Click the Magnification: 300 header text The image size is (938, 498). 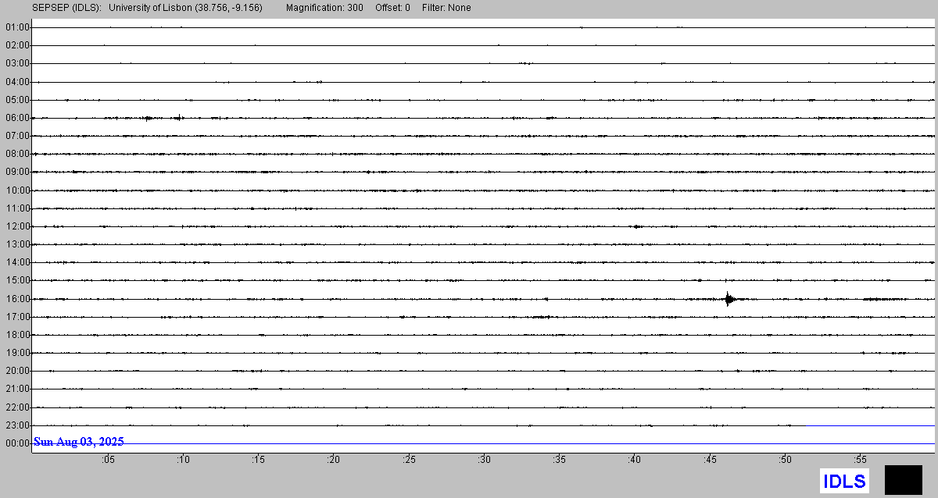pos(324,8)
